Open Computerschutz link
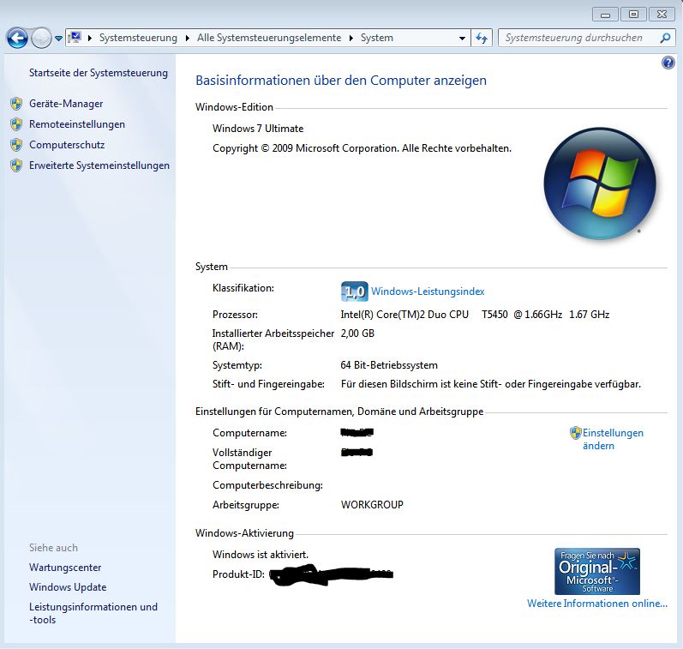 click(67, 145)
